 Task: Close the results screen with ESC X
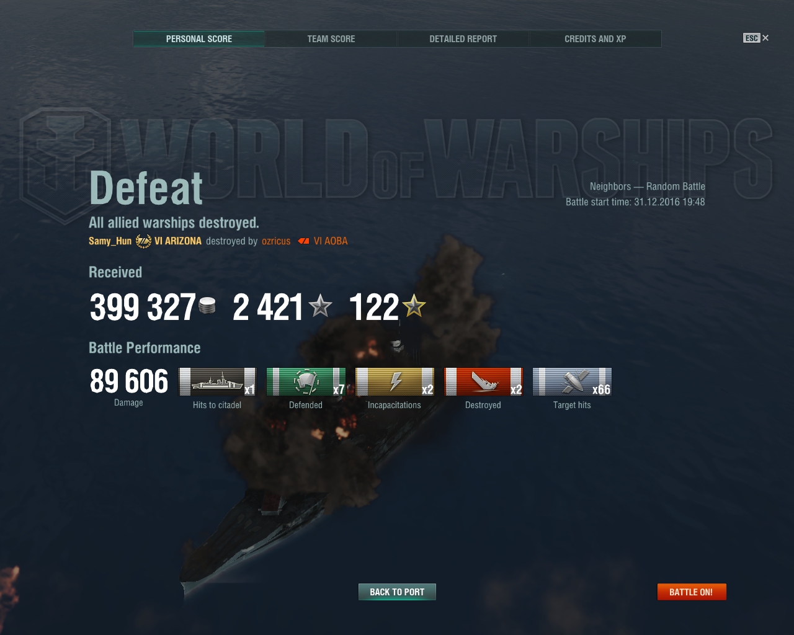pyautogui.click(x=756, y=38)
